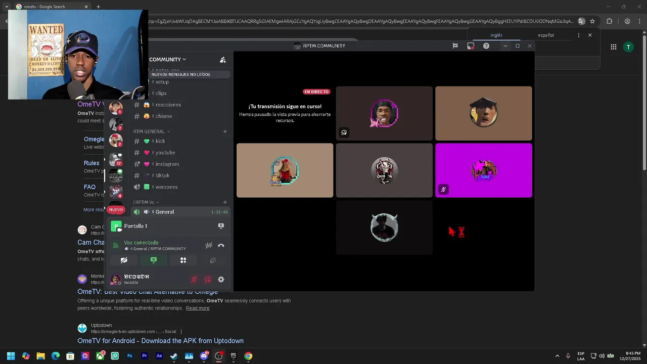Open OmeTV for Android Uptodown link
Image resolution: width=647 pixels, height=364 pixels.
160,341
